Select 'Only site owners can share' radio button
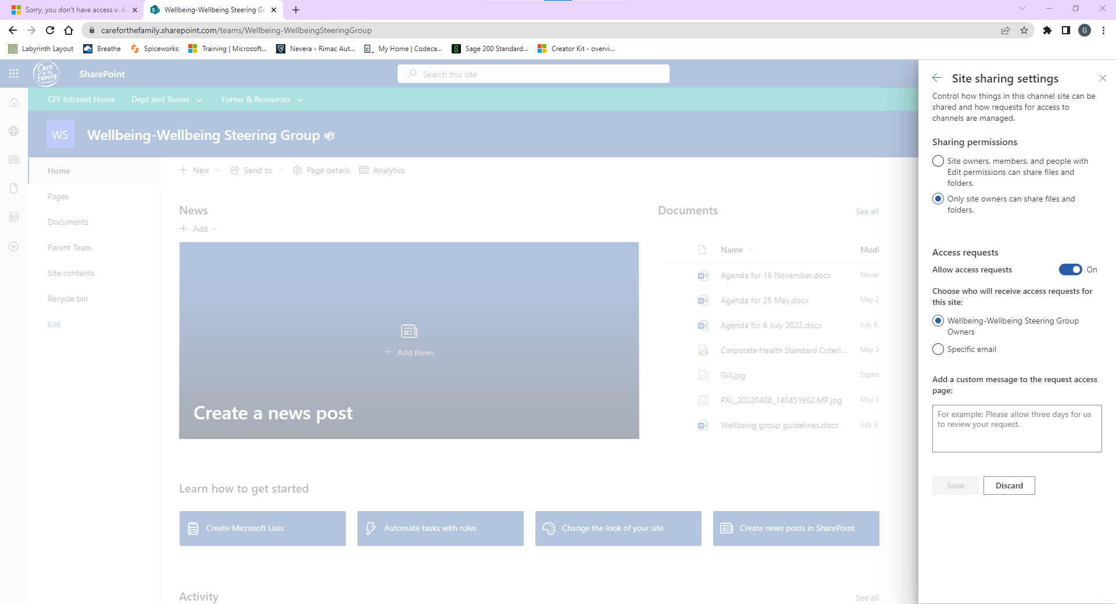 pos(938,199)
